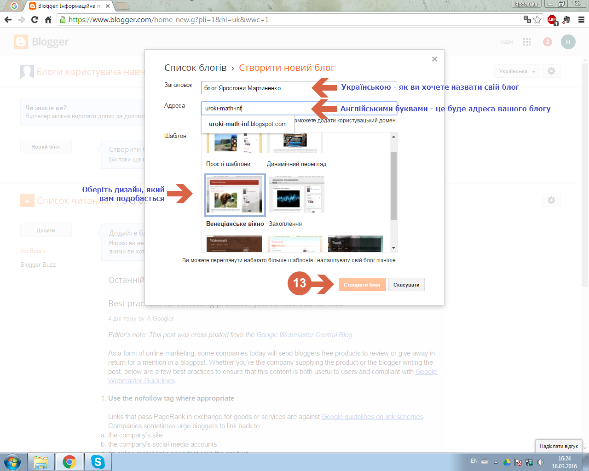Image resolution: width=589 pixels, height=471 pixels.
Task: Open the browser home page icon
Action: point(48,20)
